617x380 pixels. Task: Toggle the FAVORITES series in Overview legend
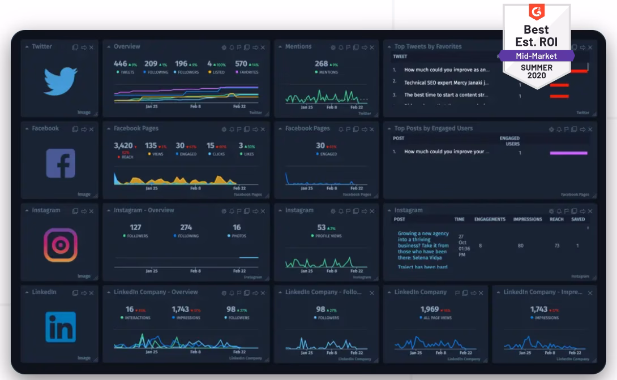pos(247,72)
